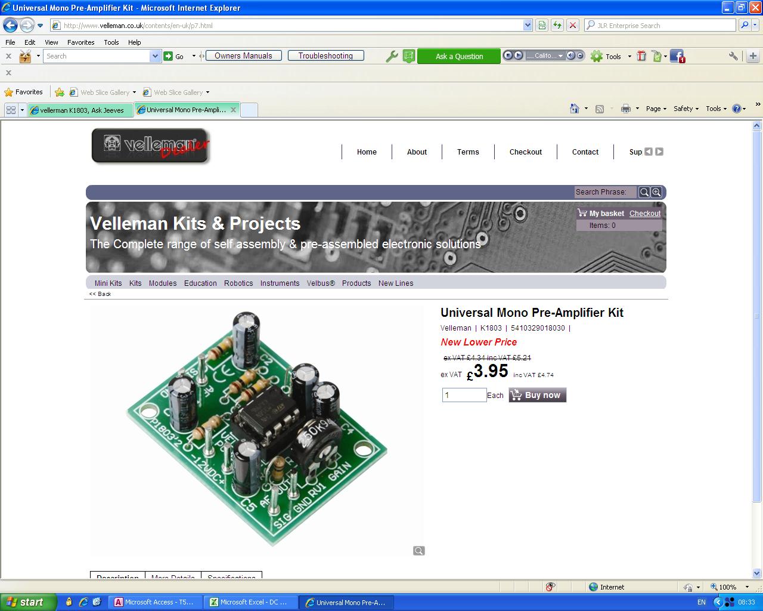Click the green Go arrow button
The height and width of the screenshot is (611, 763).
[169, 56]
